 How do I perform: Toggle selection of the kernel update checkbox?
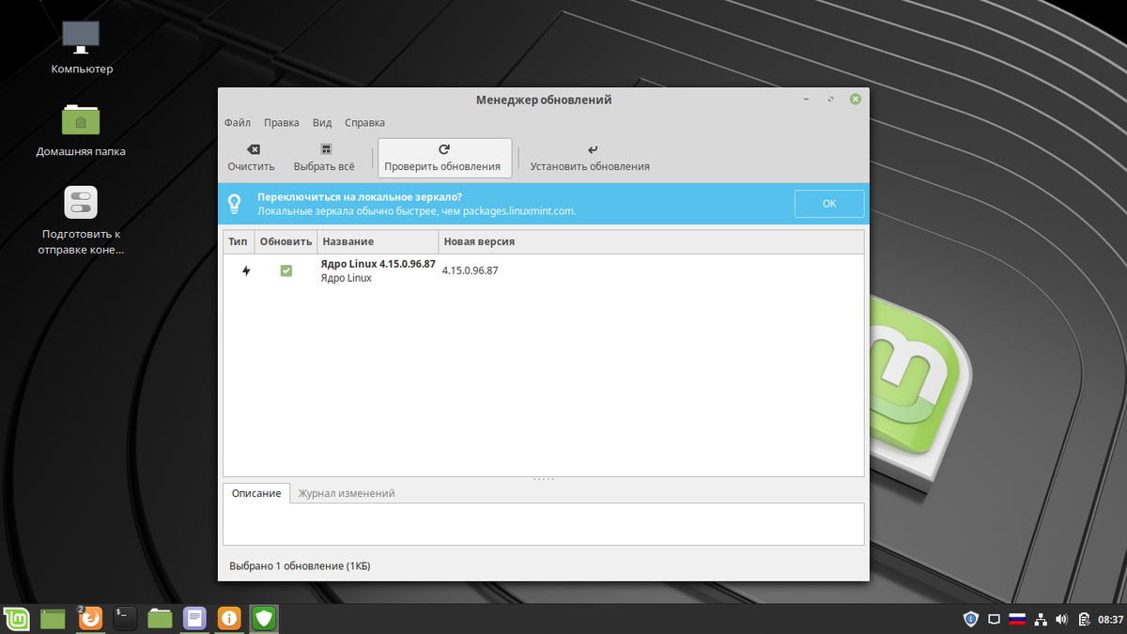tap(286, 270)
